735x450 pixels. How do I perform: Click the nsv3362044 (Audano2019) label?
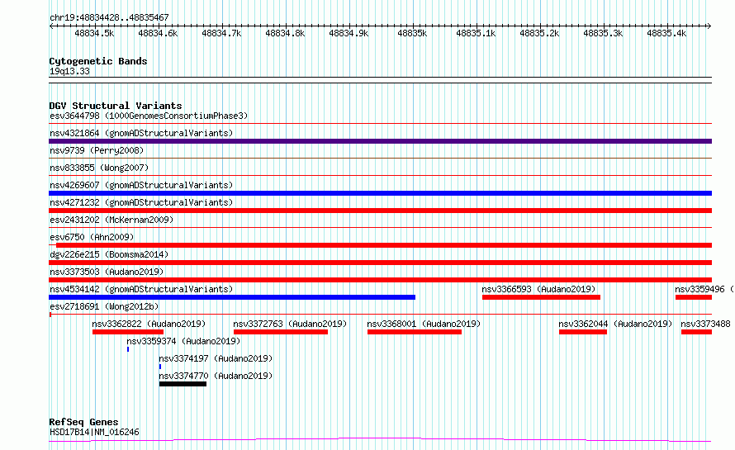click(615, 324)
